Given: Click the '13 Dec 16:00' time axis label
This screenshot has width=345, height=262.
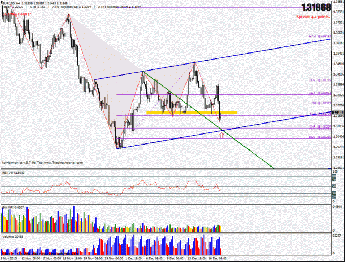Looking at the screenshot, I should pos(197,258).
